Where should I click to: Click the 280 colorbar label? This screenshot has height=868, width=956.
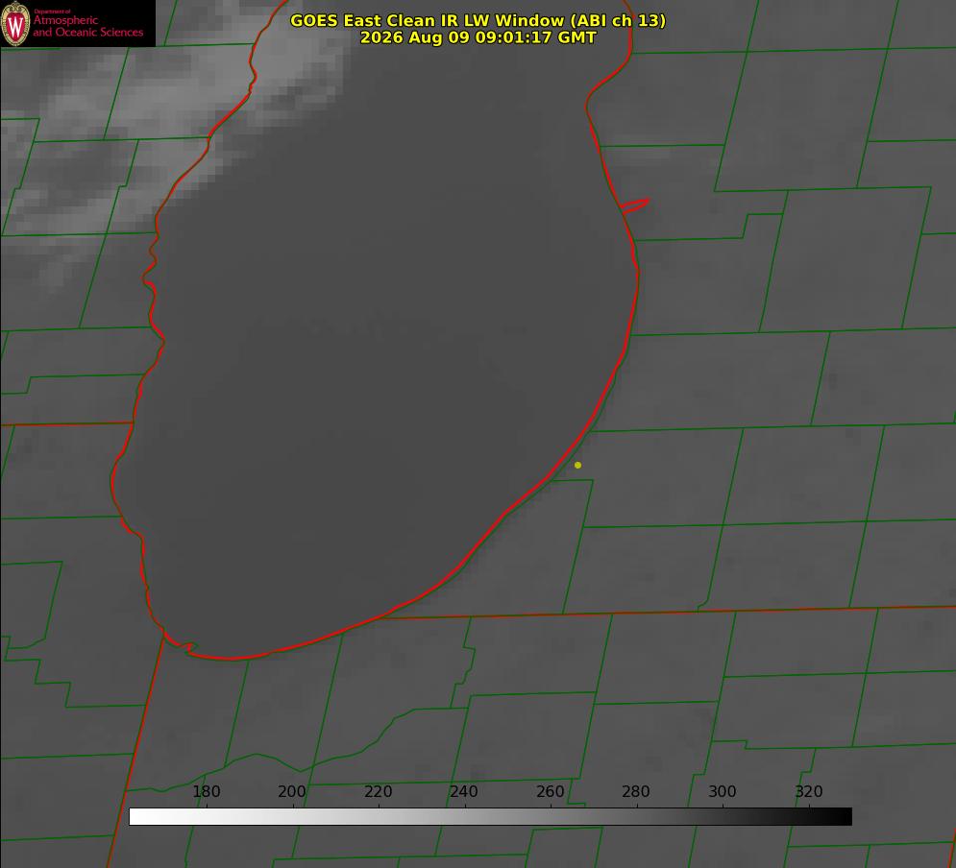point(636,791)
